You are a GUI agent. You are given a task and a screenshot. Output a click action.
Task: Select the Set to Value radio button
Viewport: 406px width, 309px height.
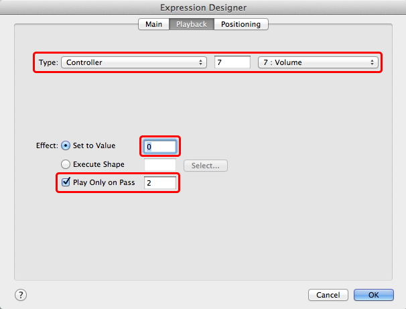(66, 145)
